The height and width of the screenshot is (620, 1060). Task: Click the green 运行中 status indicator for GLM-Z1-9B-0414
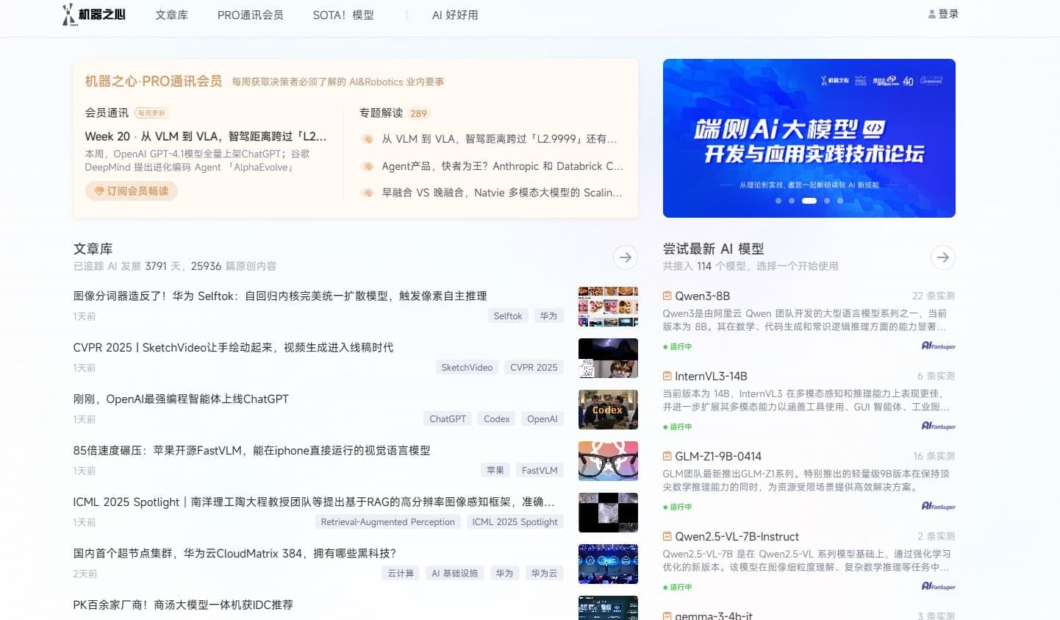[677, 506]
